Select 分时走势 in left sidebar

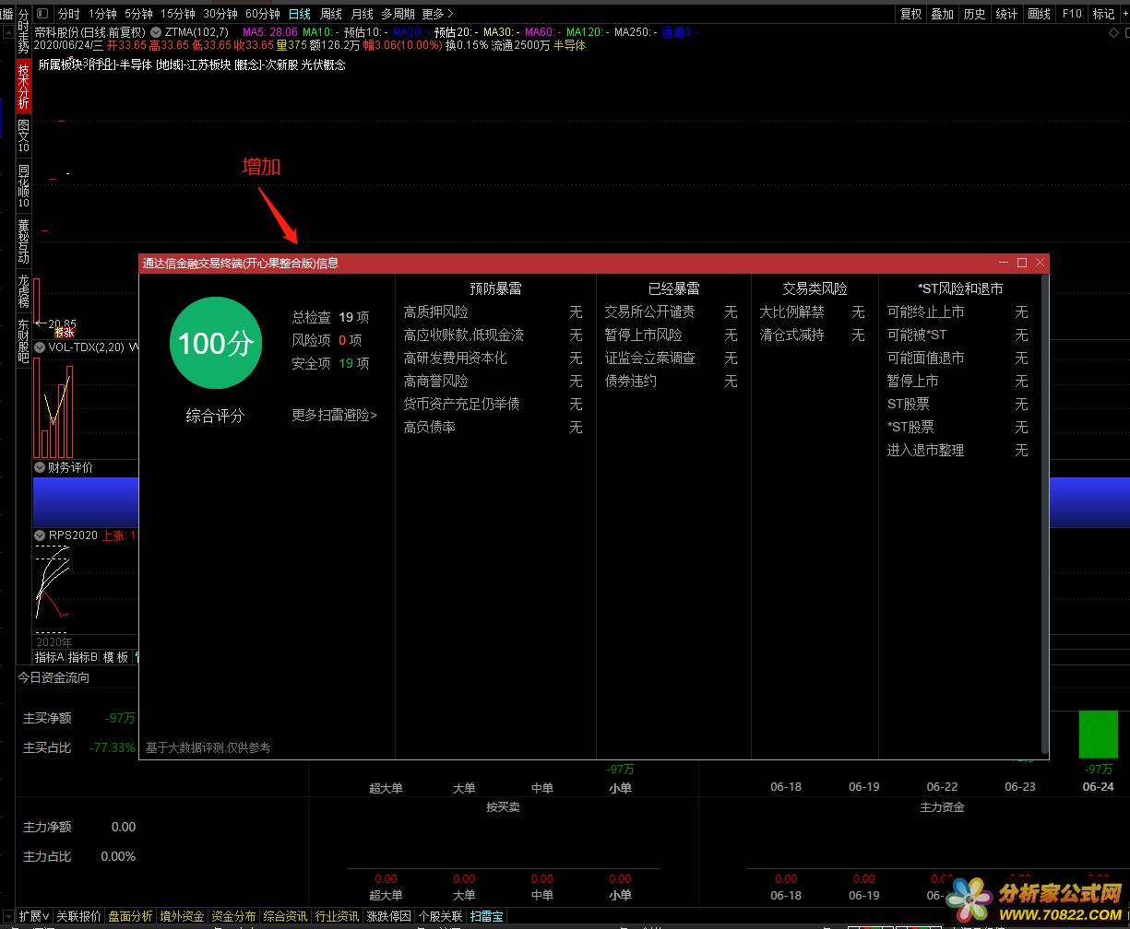pos(24,29)
